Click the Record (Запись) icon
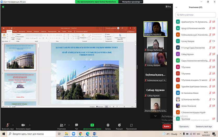This screenshot has width=218, height=137. pyautogui.click(x=108, y=125)
